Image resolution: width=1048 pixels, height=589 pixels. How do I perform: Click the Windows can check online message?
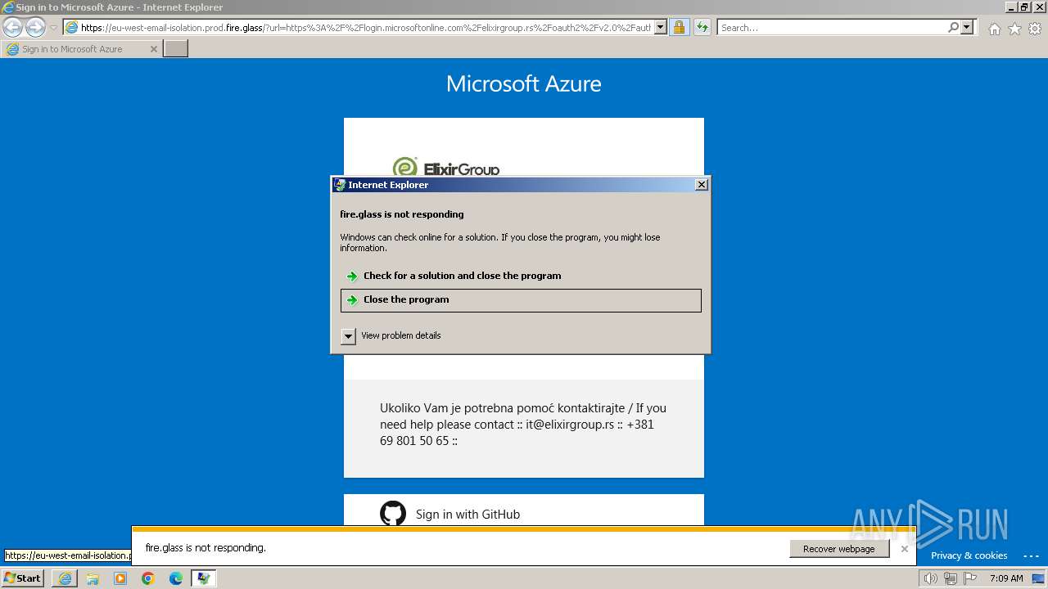point(500,242)
